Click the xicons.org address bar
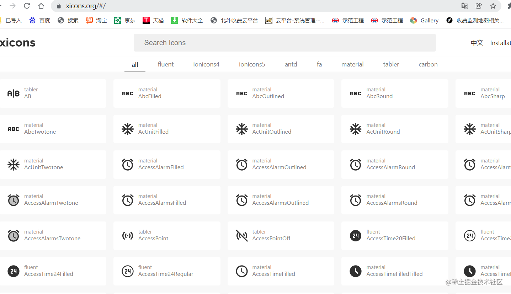 coord(256,6)
